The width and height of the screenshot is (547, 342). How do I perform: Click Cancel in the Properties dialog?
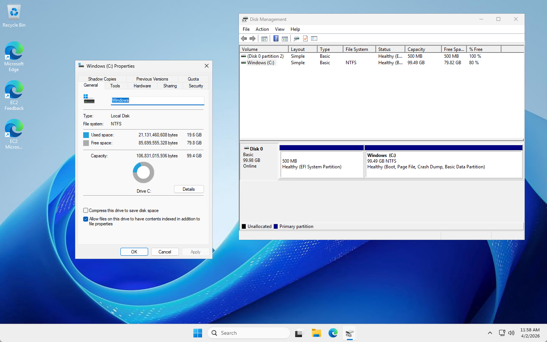click(165, 252)
